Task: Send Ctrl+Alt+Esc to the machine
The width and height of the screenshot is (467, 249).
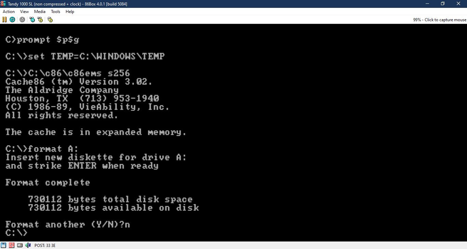Action: point(40,19)
